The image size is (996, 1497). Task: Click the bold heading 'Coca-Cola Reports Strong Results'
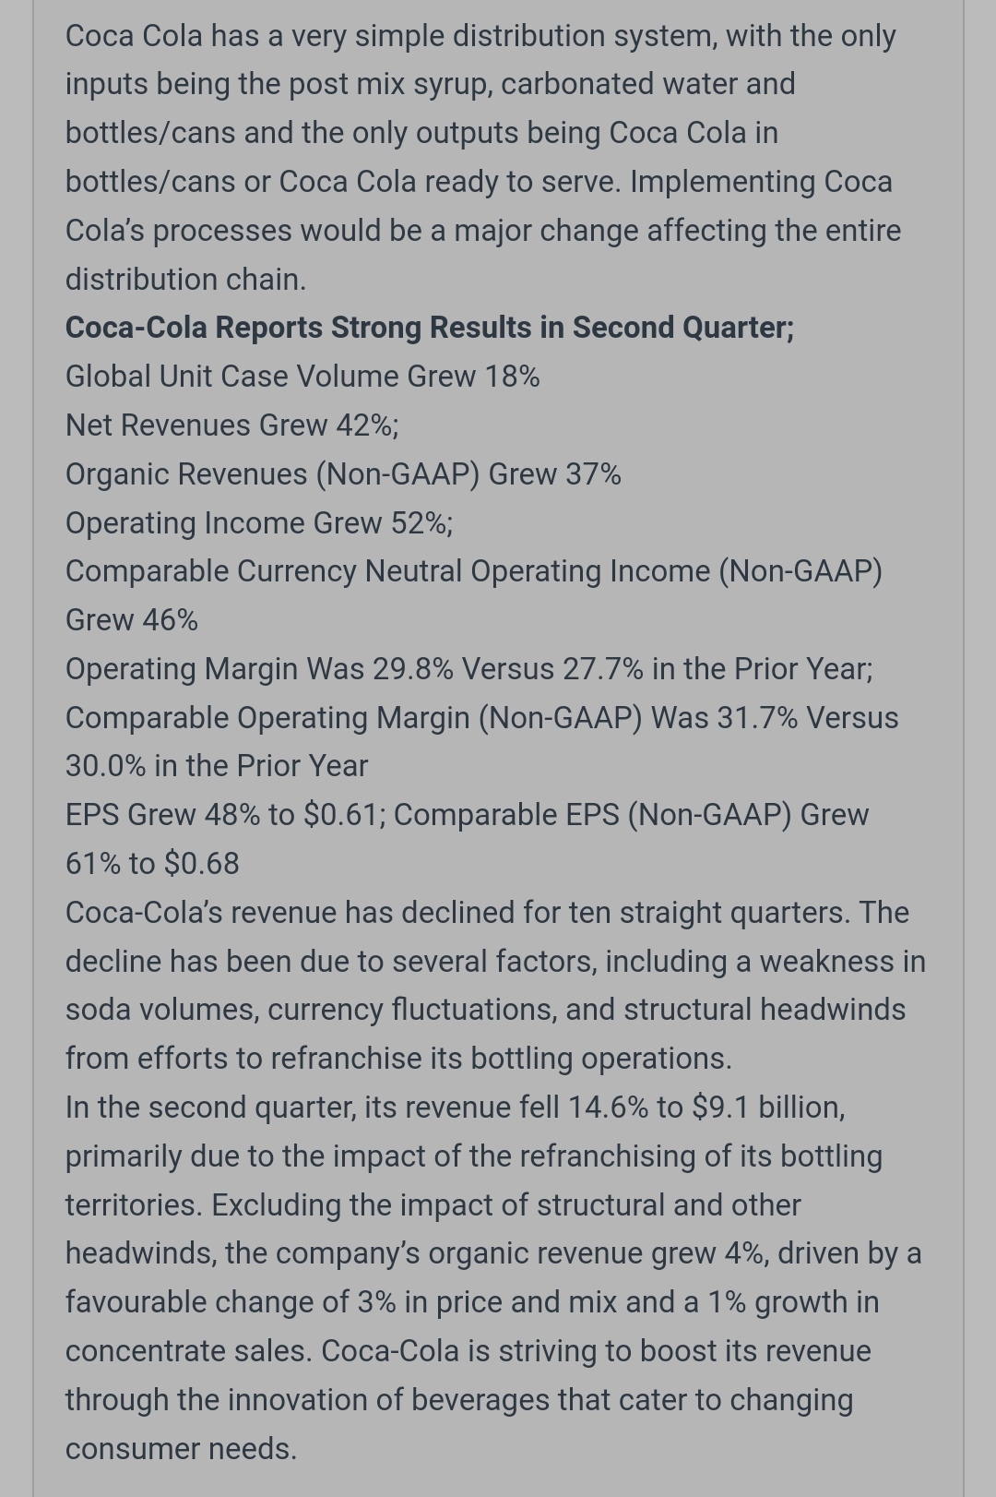pos(429,328)
